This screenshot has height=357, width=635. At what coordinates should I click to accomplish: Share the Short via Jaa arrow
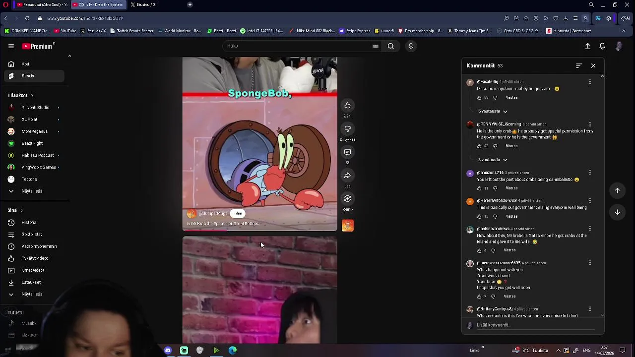click(347, 176)
